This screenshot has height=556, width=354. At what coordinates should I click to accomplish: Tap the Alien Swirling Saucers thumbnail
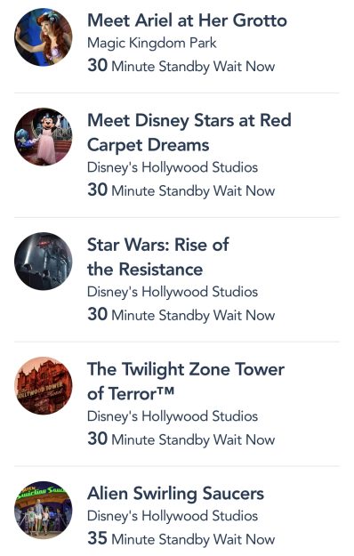[44, 511]
